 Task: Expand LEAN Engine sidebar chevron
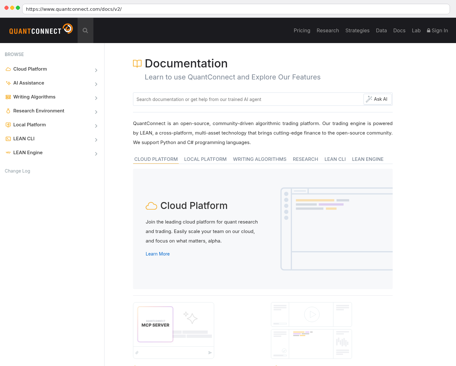tap(96, 154)
